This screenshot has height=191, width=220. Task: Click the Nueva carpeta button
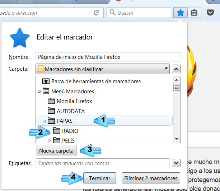(x=56, y=150)
